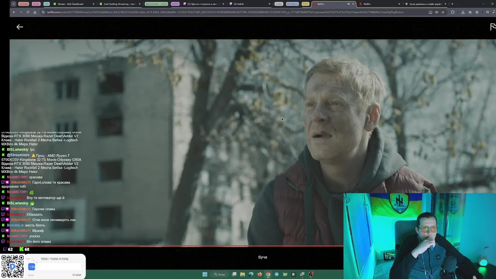Open Telegram from the taskbar
Image resolution: width=496 pixels, height=279 pixels.
(277, 274)
